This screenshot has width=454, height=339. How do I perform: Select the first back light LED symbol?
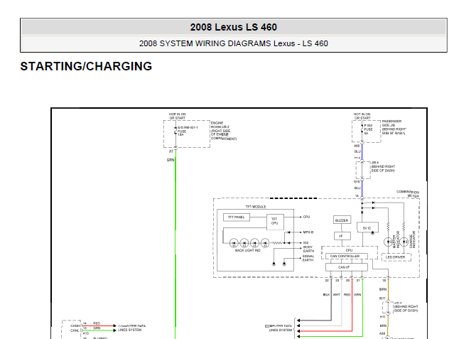(234, 243)
